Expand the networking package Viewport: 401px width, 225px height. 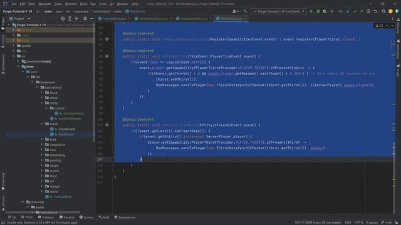[42, 155]
